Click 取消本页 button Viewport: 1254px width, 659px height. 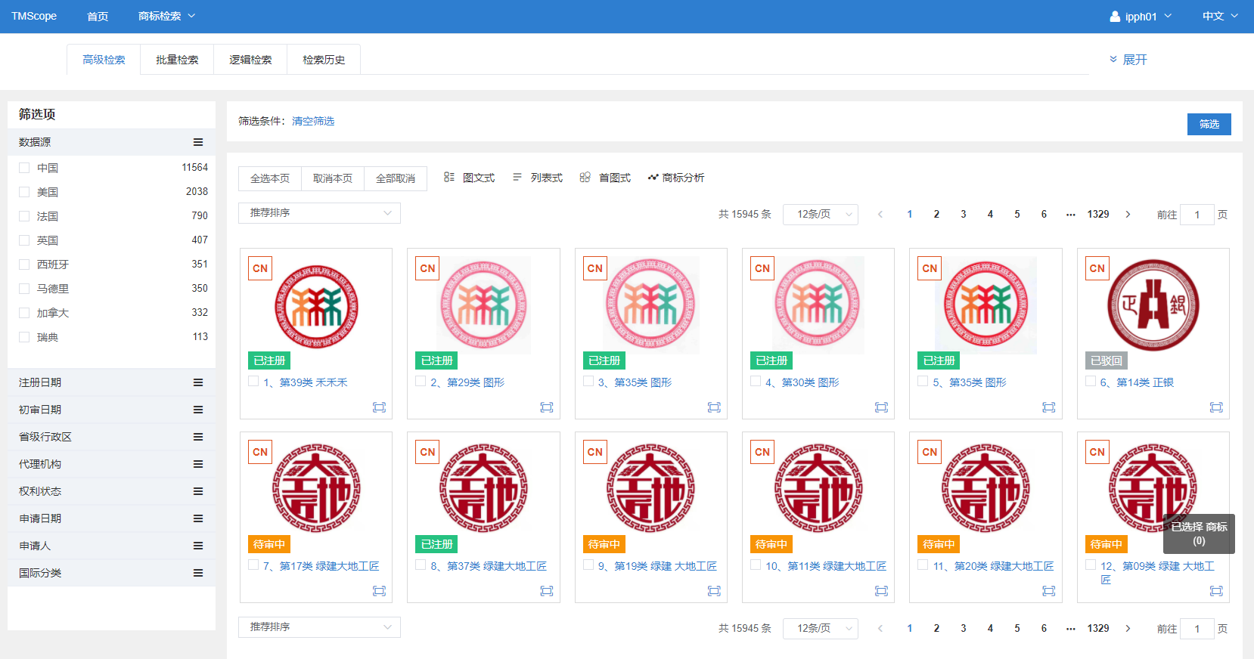(333, 178)
